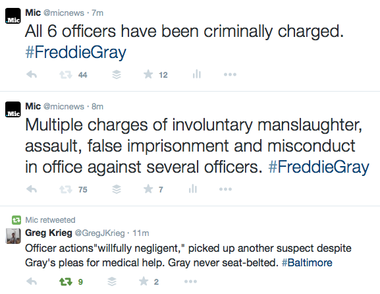Open Mic avatar on the 7m tweet
380x294 pixels.
click(13, 16)
